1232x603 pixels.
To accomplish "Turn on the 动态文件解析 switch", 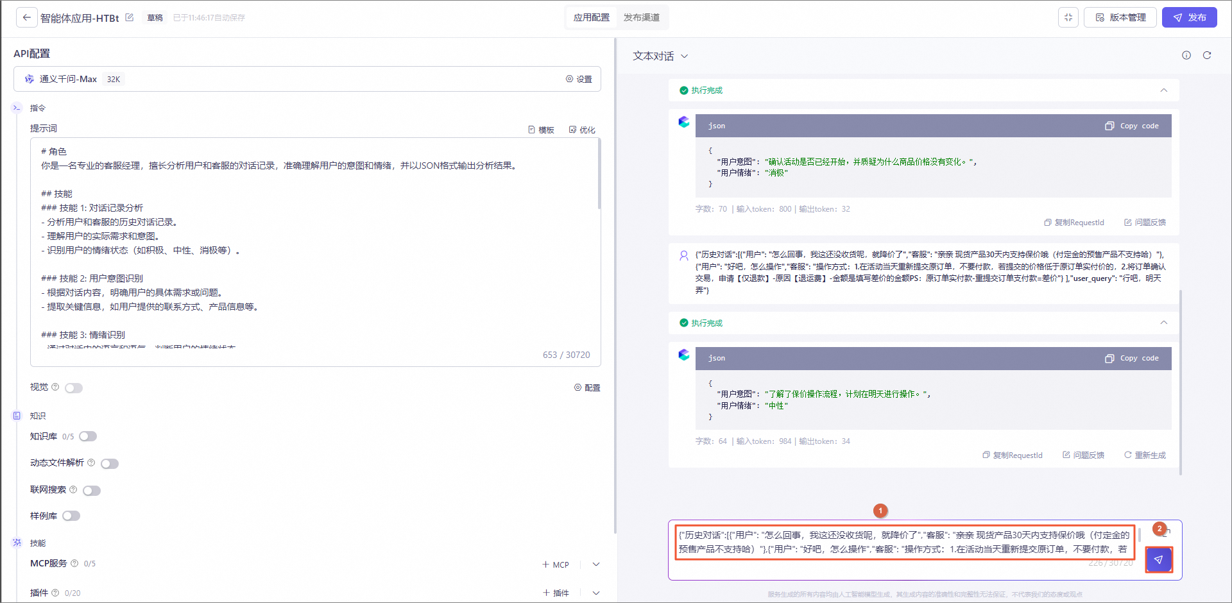I will coord(110,463).
